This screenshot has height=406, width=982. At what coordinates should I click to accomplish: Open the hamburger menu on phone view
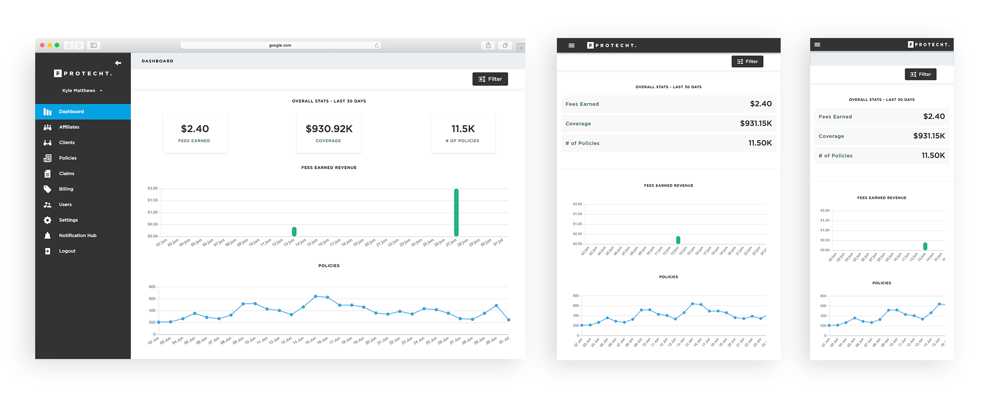817,45
